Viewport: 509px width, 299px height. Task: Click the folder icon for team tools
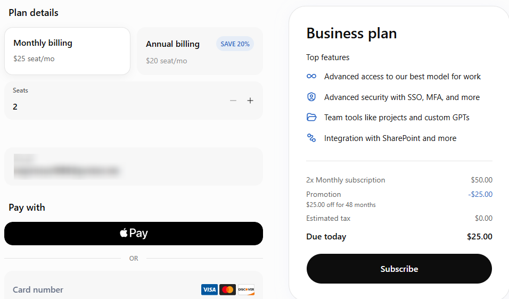311,118
